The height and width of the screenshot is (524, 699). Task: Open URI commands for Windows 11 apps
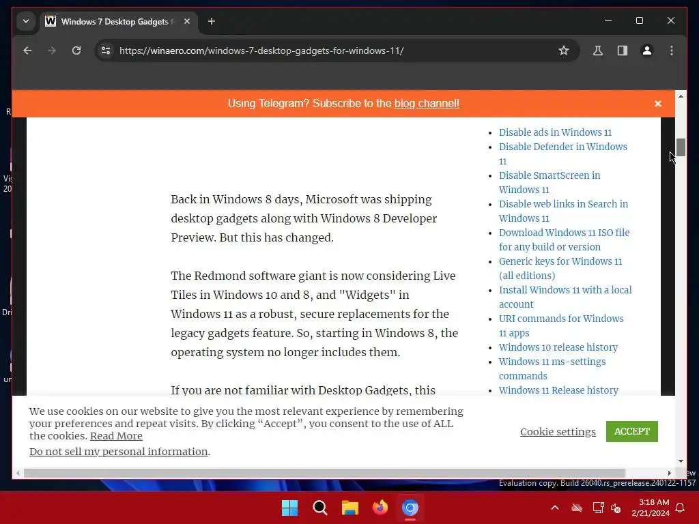pos(561,325)
